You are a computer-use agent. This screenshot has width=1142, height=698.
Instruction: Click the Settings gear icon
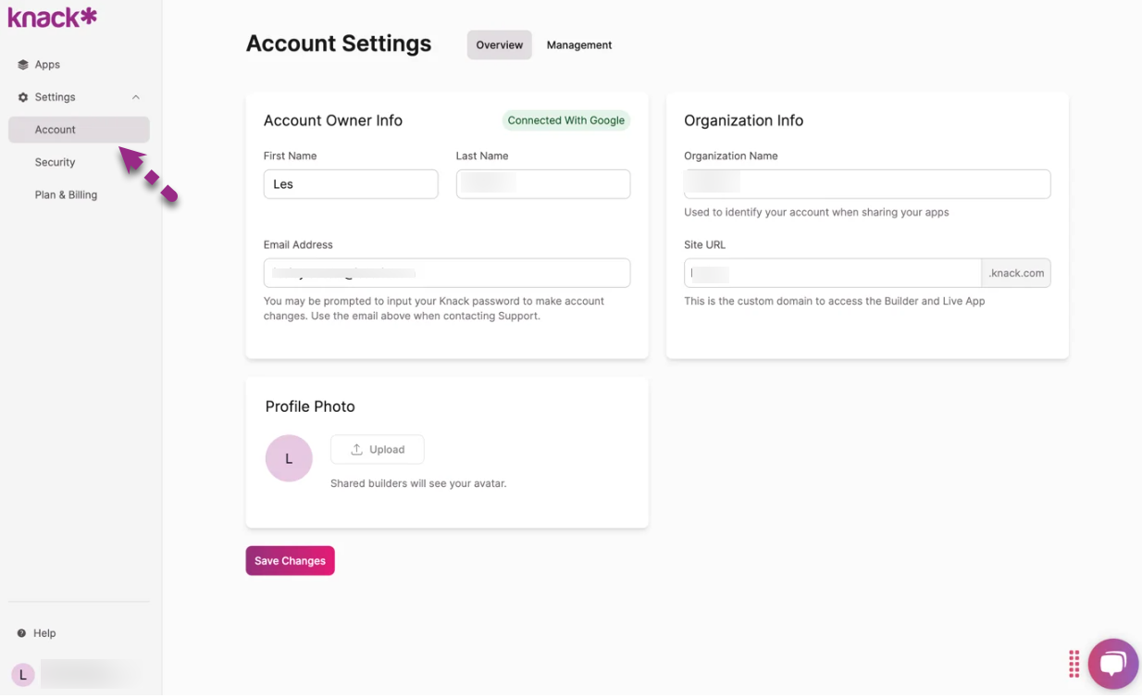coord(23,97)
